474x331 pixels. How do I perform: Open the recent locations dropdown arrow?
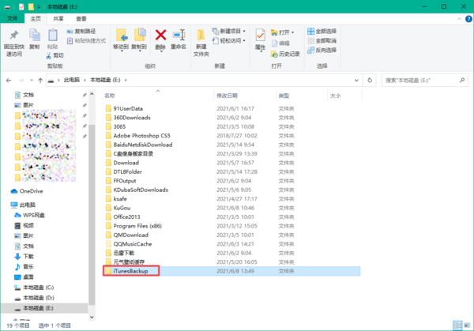(32, 80)
